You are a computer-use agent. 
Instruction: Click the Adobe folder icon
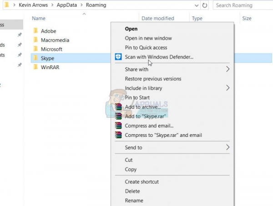point(35,31)
